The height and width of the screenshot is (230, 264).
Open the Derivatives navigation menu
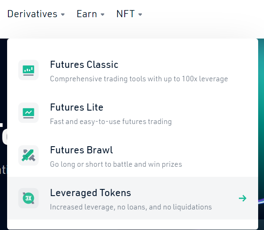click(x=32, y=14)
